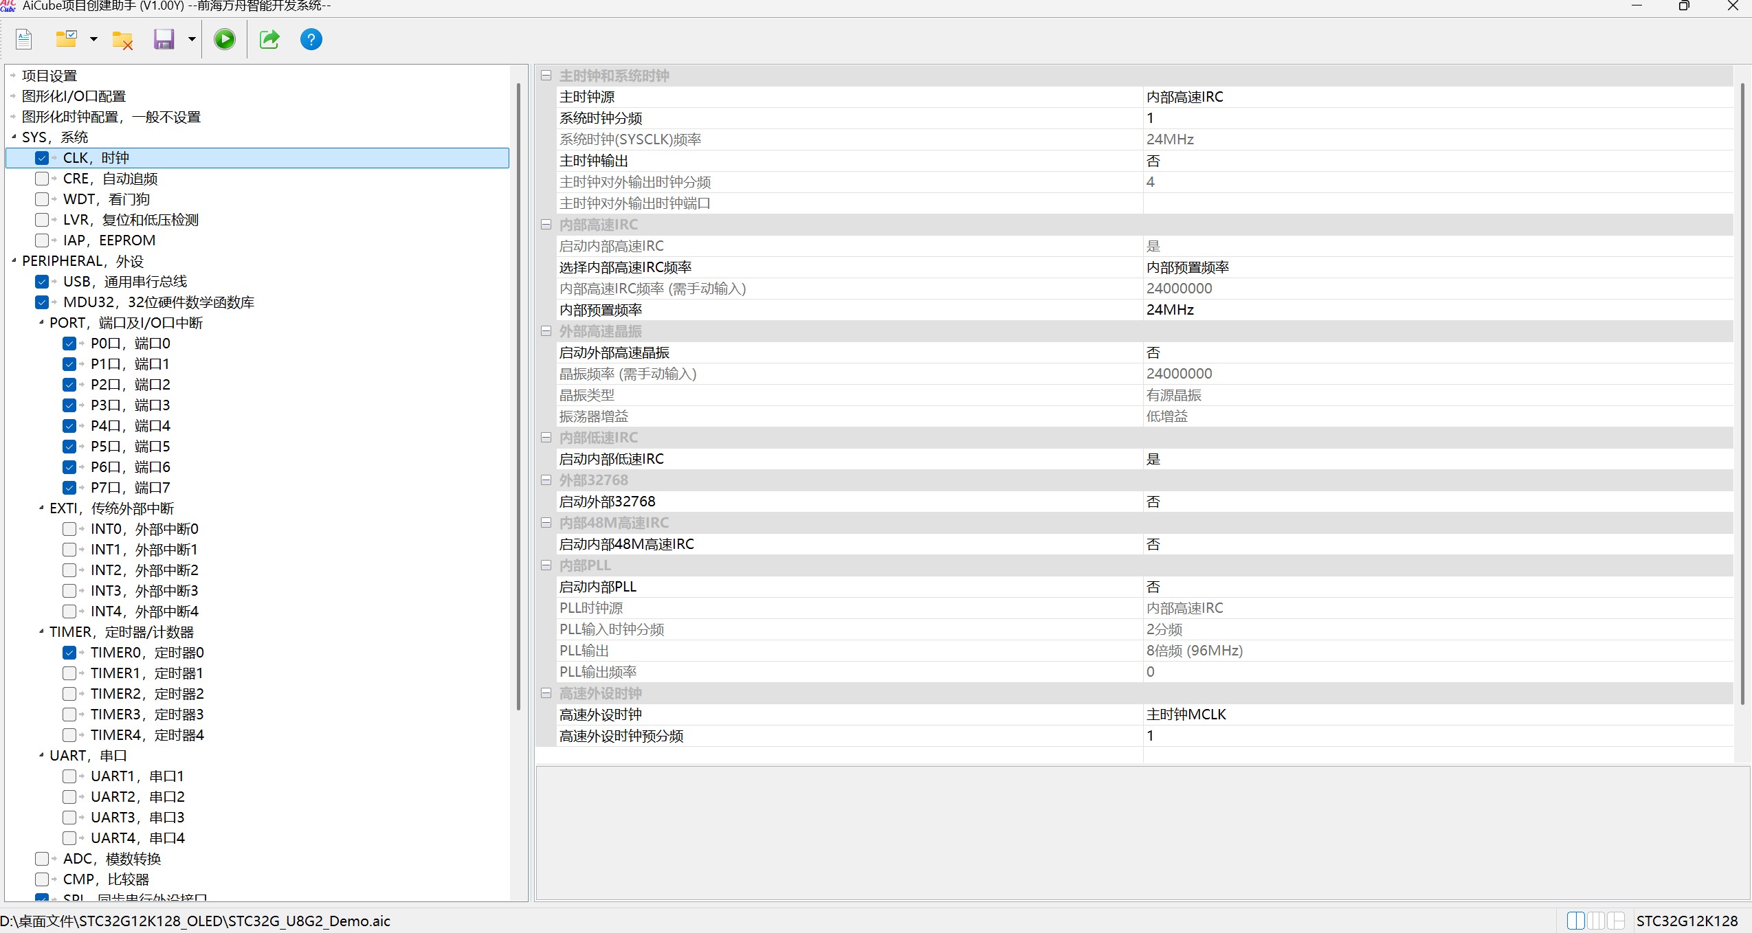Click the open project folder icon
The width and height of the screenshot is (1752, 933).
click(67, 39)
